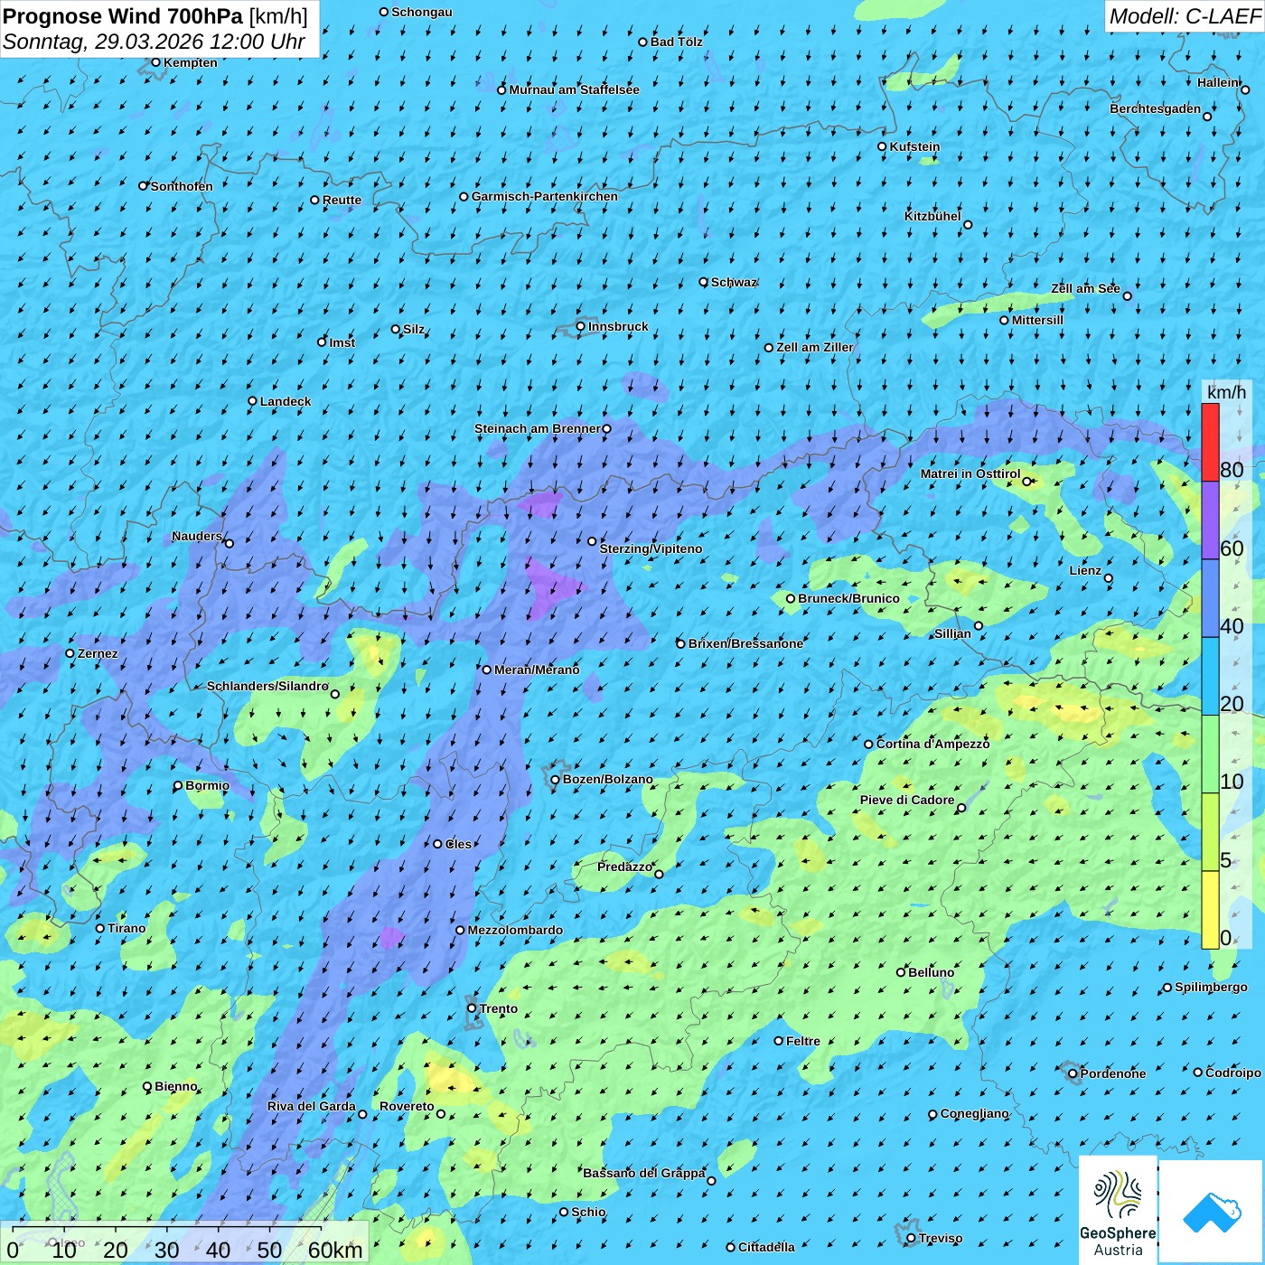Click the Kempten city label

(191, 62)
